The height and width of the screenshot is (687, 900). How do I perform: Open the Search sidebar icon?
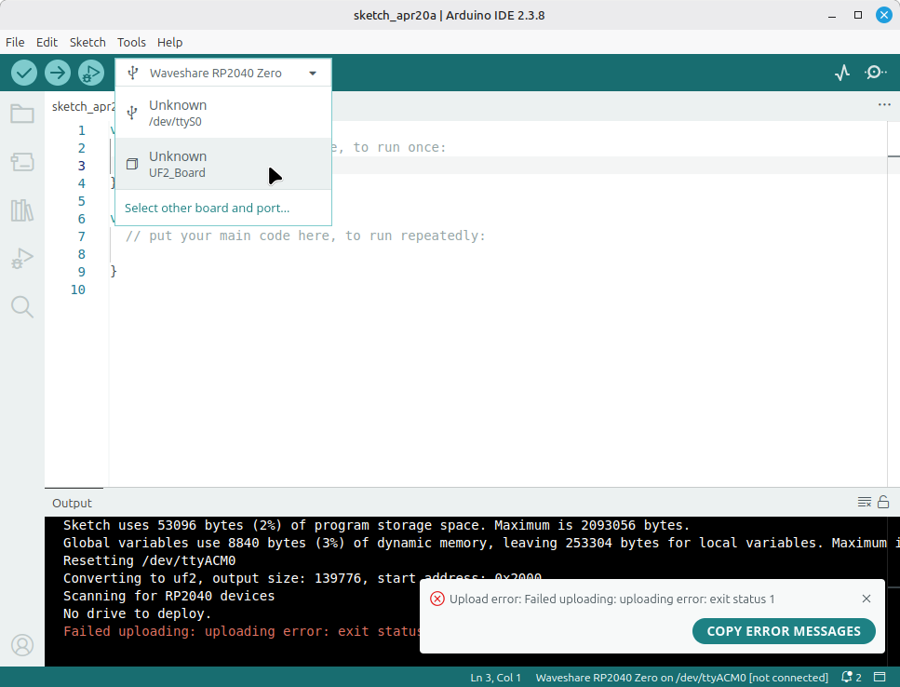[22, 307]
